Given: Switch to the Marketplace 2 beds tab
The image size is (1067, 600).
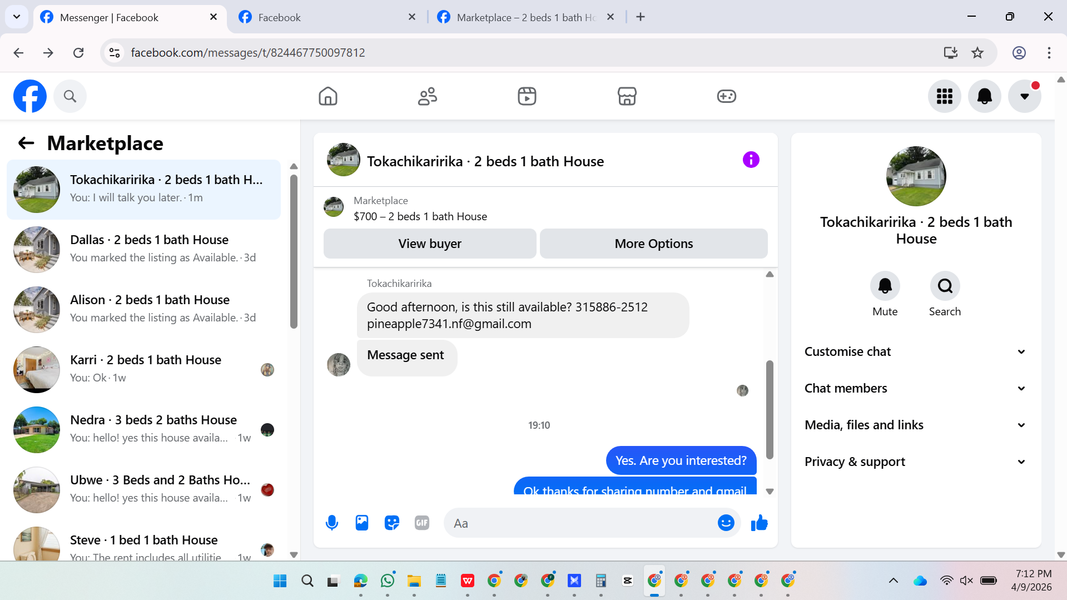Looking at the screenshot, I should (525, 17).
